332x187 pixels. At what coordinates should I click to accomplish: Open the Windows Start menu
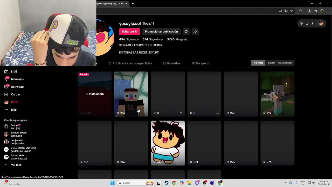pyautogui.click(x=112, y=183)
